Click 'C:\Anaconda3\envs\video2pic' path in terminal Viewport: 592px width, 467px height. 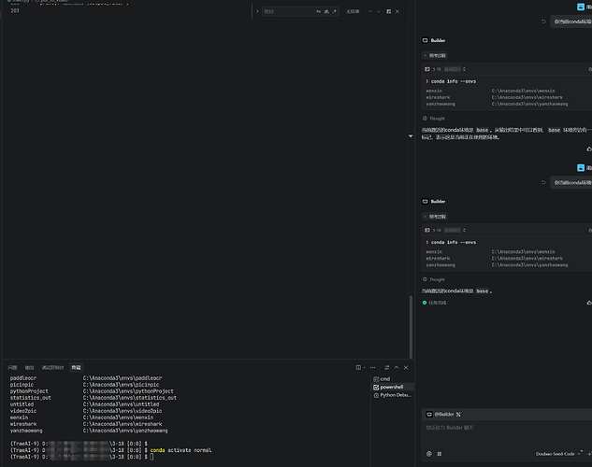click(x=123, y=411)
